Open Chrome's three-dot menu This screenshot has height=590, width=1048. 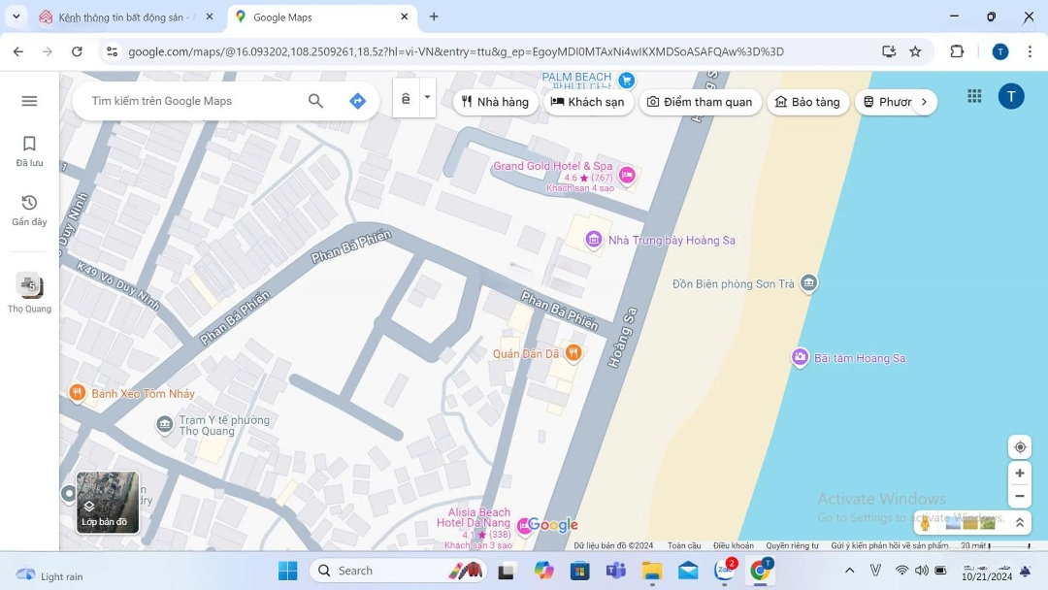click(1030, 51)
